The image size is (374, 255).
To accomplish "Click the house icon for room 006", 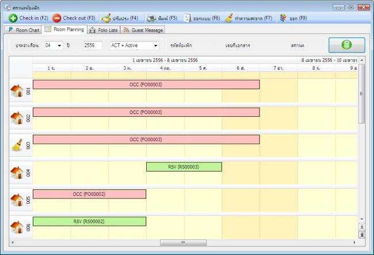I will coord(17,227).
